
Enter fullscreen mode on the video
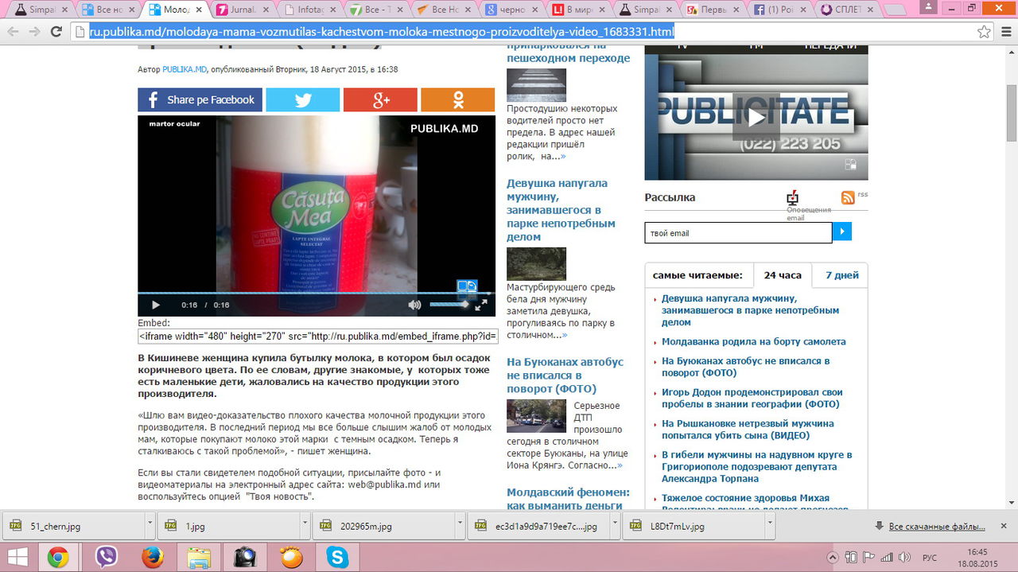point(481,305)
